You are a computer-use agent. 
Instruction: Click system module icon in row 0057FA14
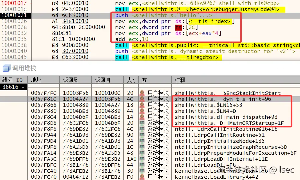[x=142, y=153]
